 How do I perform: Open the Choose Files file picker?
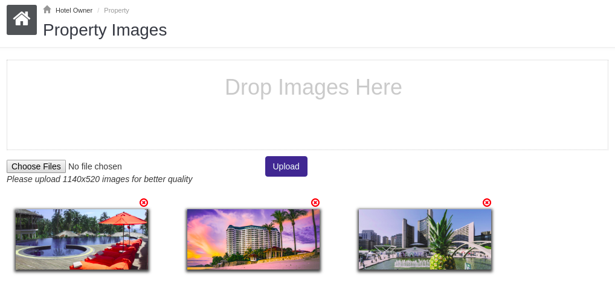coord(36,166)
